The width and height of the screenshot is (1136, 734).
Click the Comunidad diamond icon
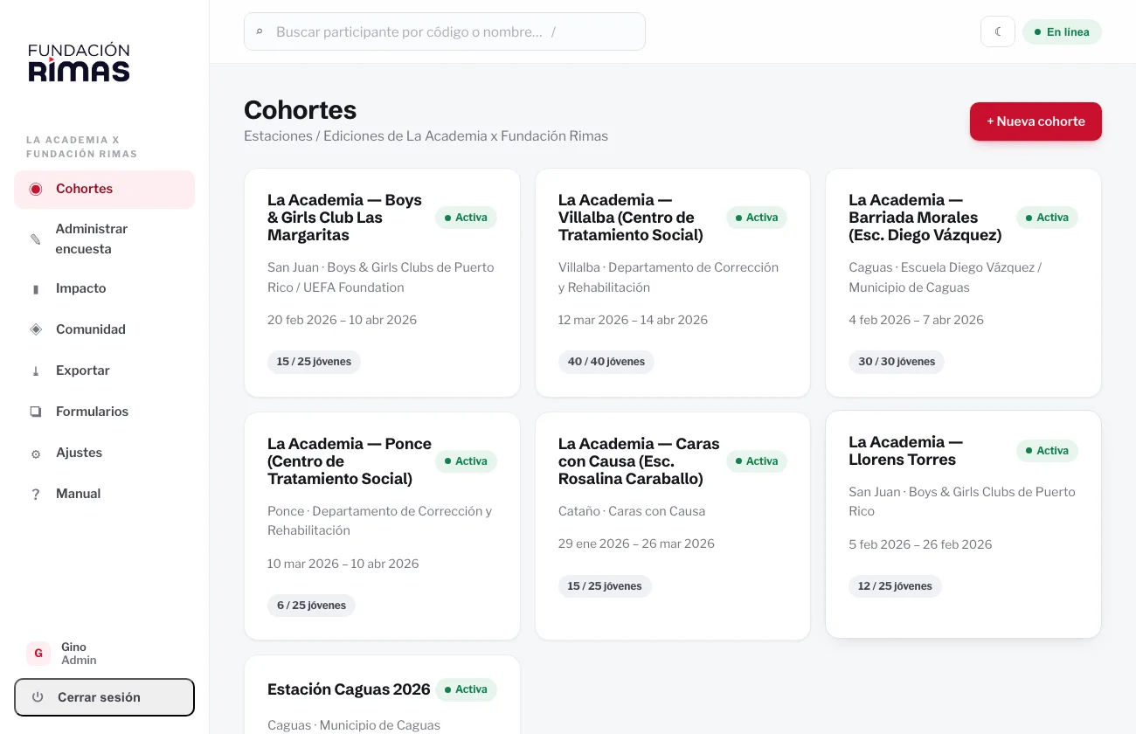pos(36,329)
